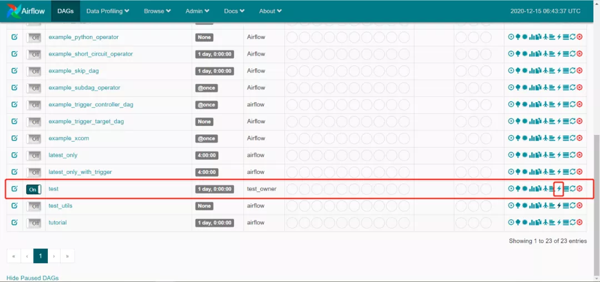Viewport: 600px width, 282px height.
Task: Expand the Data Profiling menu
Action: coord(108,11)
